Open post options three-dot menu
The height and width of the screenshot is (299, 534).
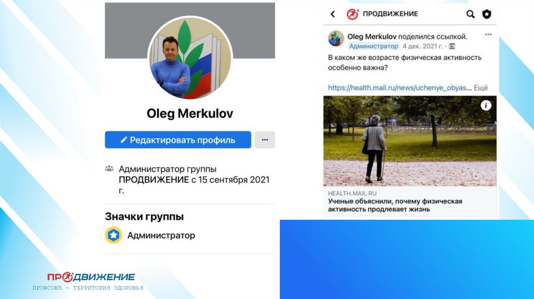pos(488,34)
